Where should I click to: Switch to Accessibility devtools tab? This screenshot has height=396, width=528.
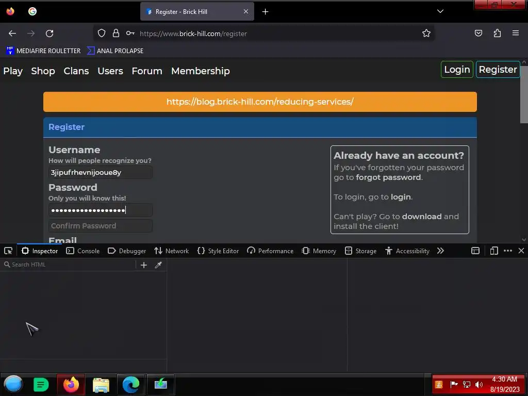click(407, 251)
